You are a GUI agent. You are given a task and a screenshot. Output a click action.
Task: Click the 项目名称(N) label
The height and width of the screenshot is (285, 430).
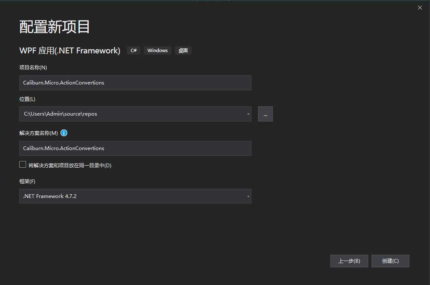coord(33,68)
